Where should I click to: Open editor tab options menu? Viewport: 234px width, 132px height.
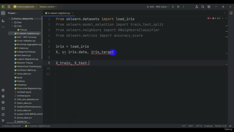[x=225, y=13]
